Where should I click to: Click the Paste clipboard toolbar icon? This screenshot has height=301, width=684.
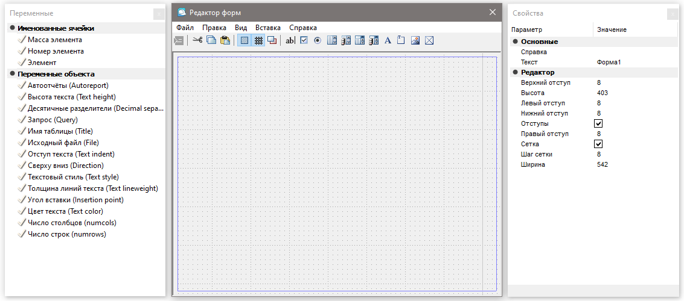tap(225, 40)
